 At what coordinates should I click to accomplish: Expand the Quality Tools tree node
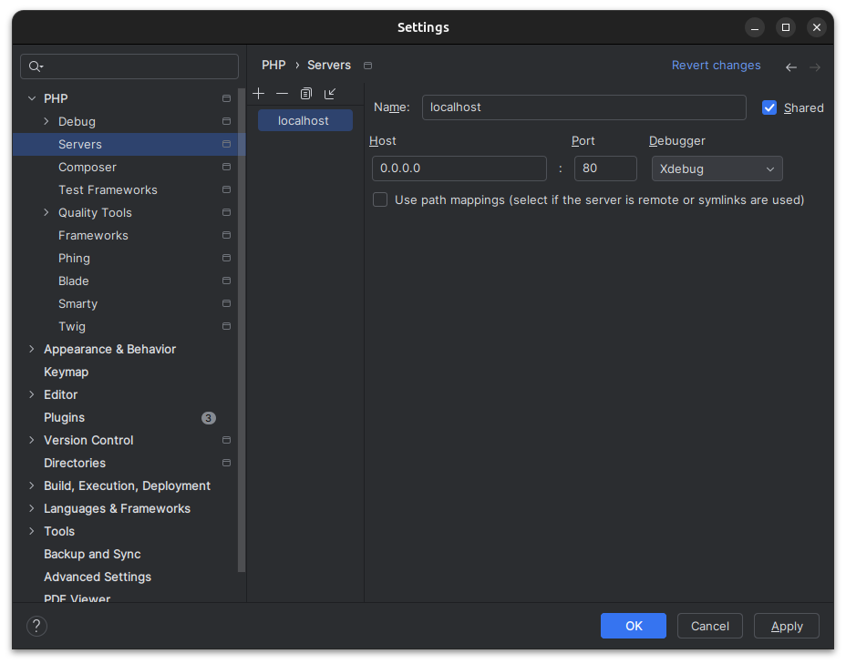[x=46, y=212]
